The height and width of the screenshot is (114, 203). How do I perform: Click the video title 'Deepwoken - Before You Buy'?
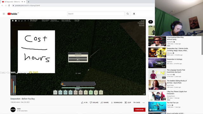[x=23, y=99]
